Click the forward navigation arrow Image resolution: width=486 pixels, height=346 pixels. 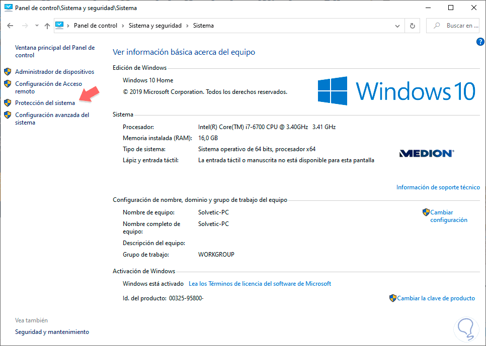pyautogui.click(x=25, y=26)
